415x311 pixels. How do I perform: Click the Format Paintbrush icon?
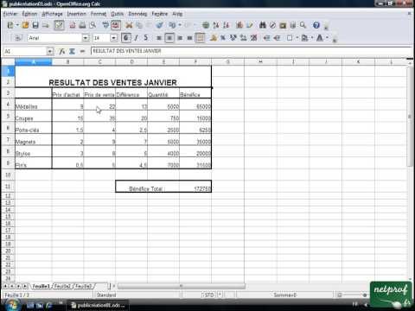coord(159,25)
